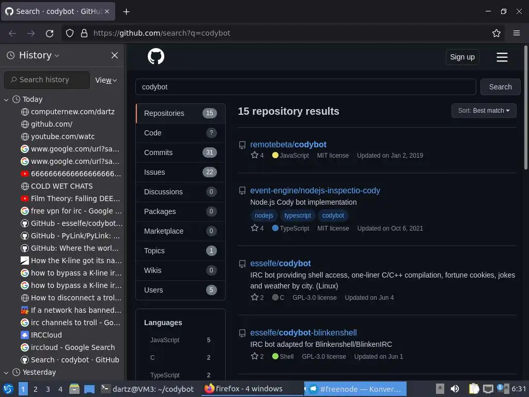This screenshot has height=397, width=529.
Task: Switch to workspace 2
Action: (x=36, y=389)
